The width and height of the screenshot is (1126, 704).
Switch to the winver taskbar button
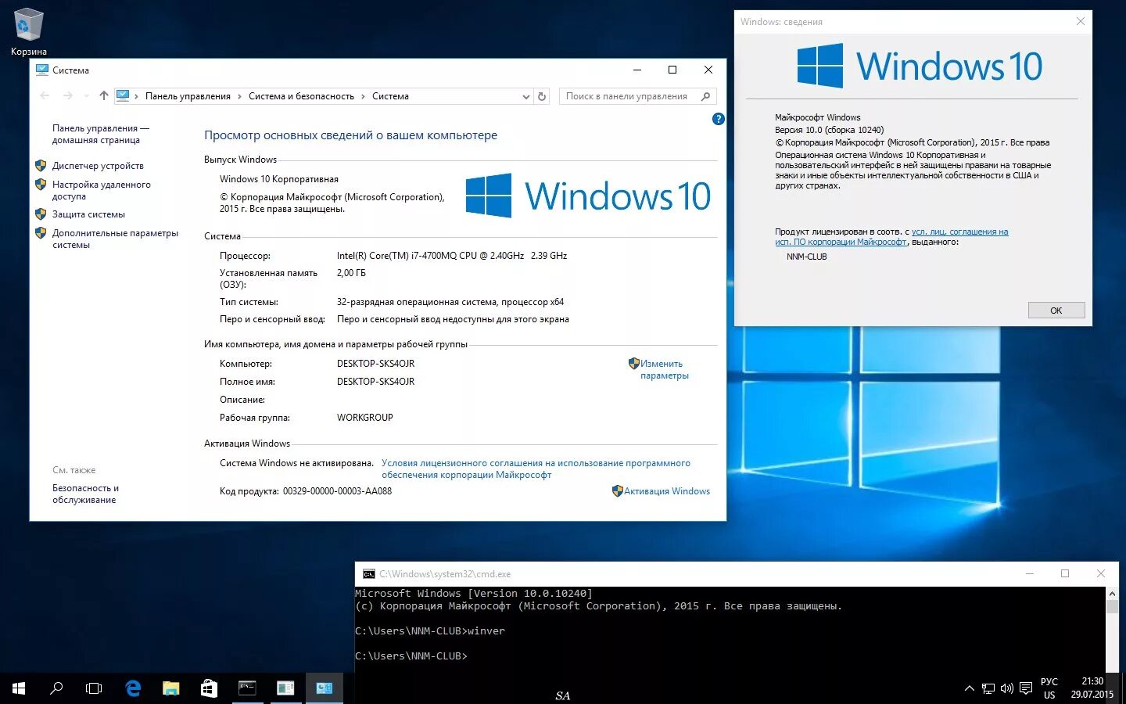pos(285,688)
